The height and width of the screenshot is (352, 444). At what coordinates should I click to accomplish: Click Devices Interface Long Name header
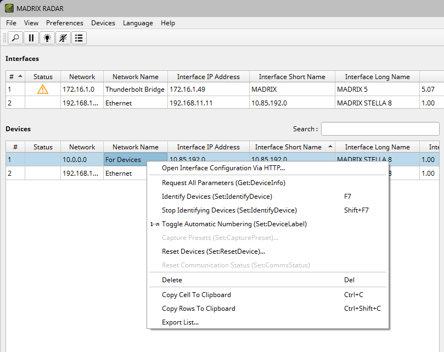coord(377,147)
